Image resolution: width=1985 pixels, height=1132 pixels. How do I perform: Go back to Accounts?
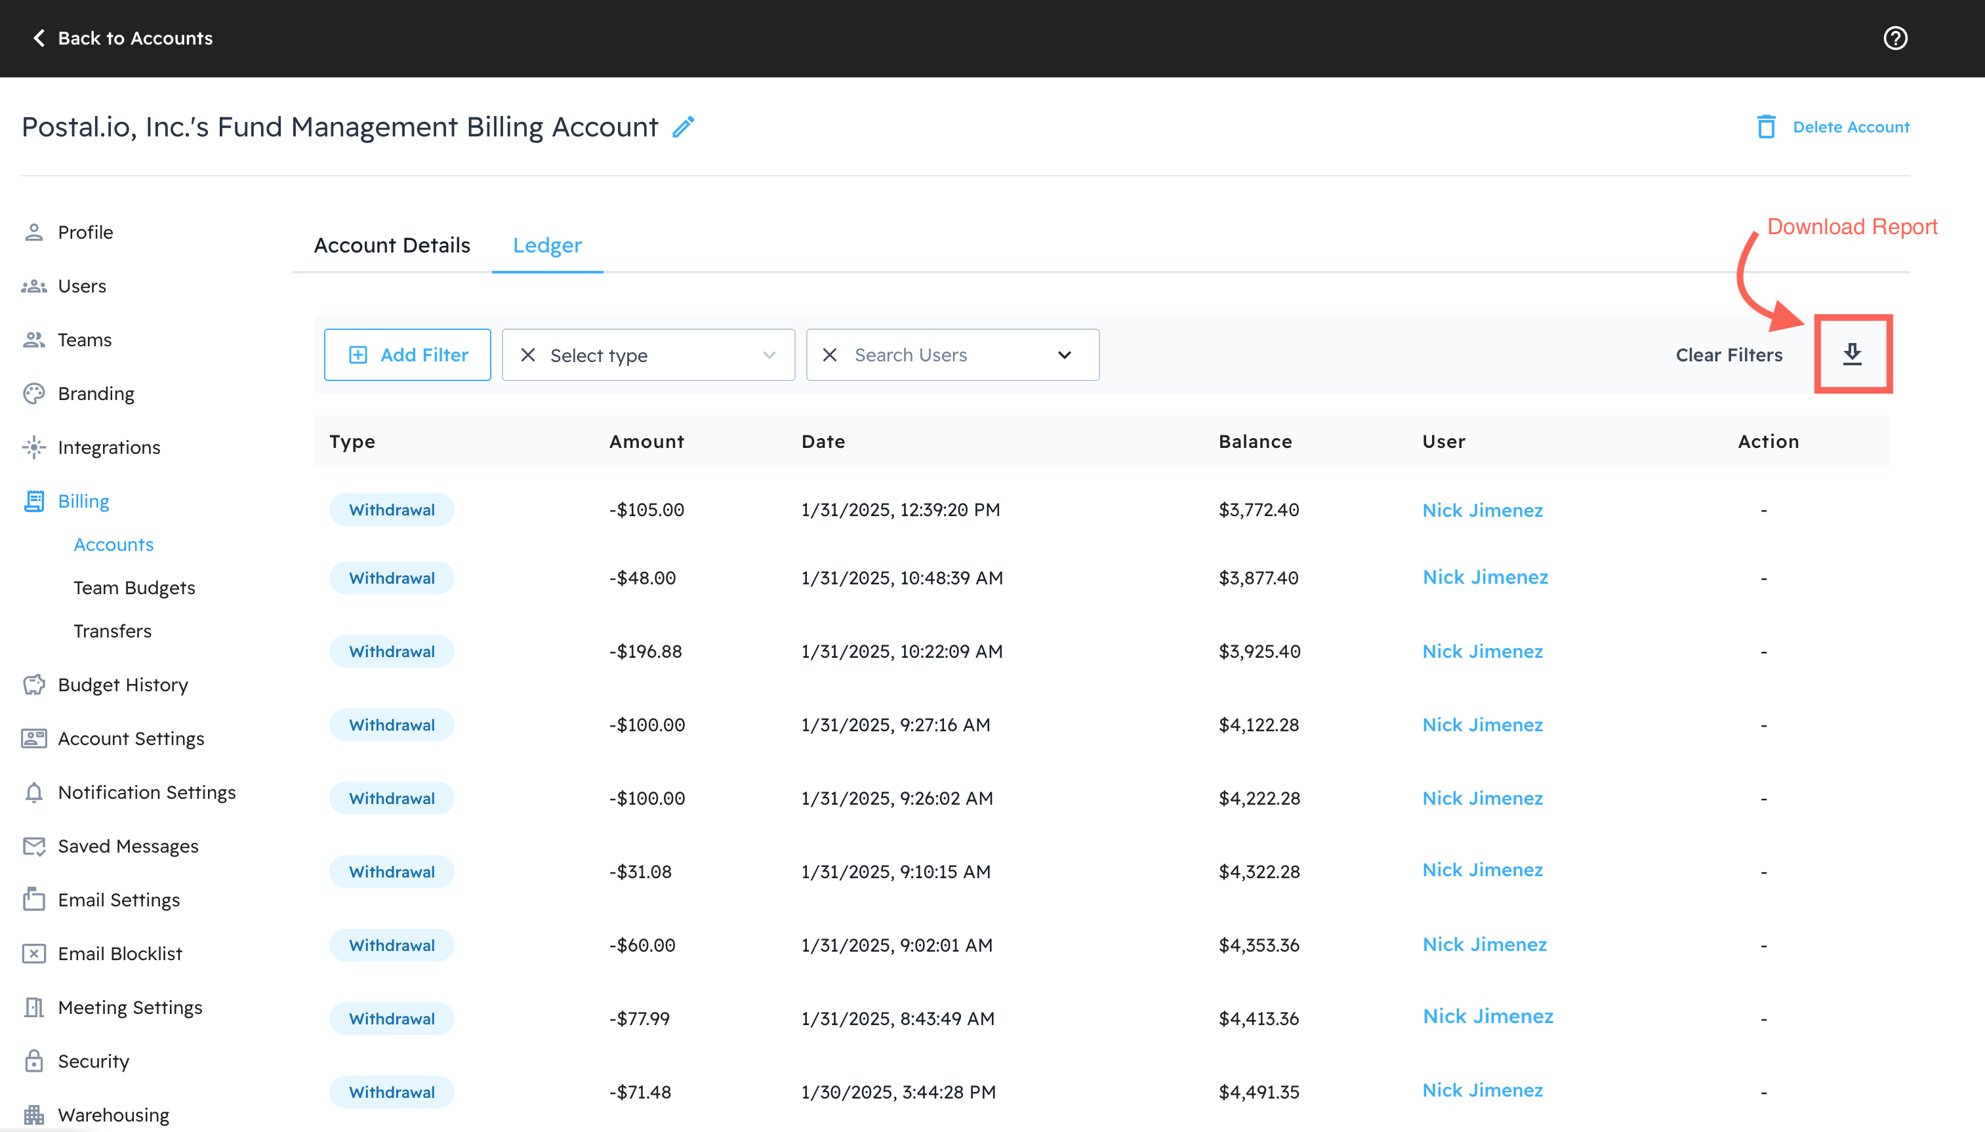click(x=122, y=38)
